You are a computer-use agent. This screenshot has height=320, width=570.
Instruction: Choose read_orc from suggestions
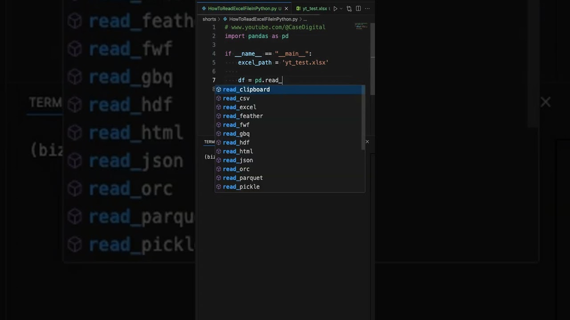(x=290, y=169)
